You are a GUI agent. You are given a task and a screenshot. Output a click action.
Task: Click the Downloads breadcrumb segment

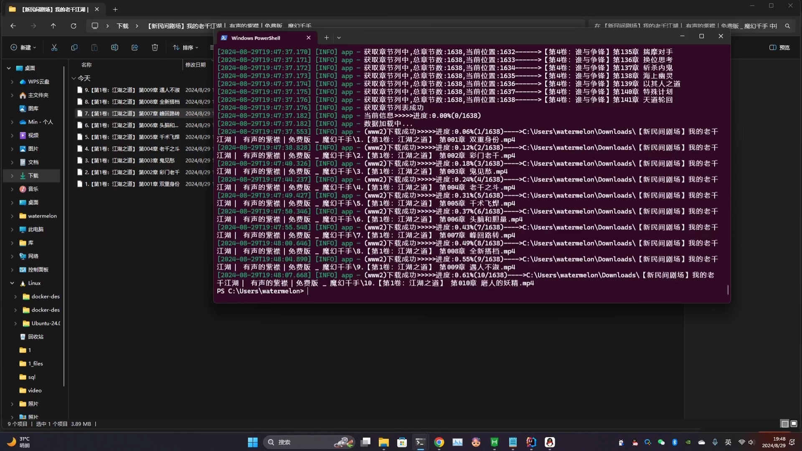coord(122,26)
